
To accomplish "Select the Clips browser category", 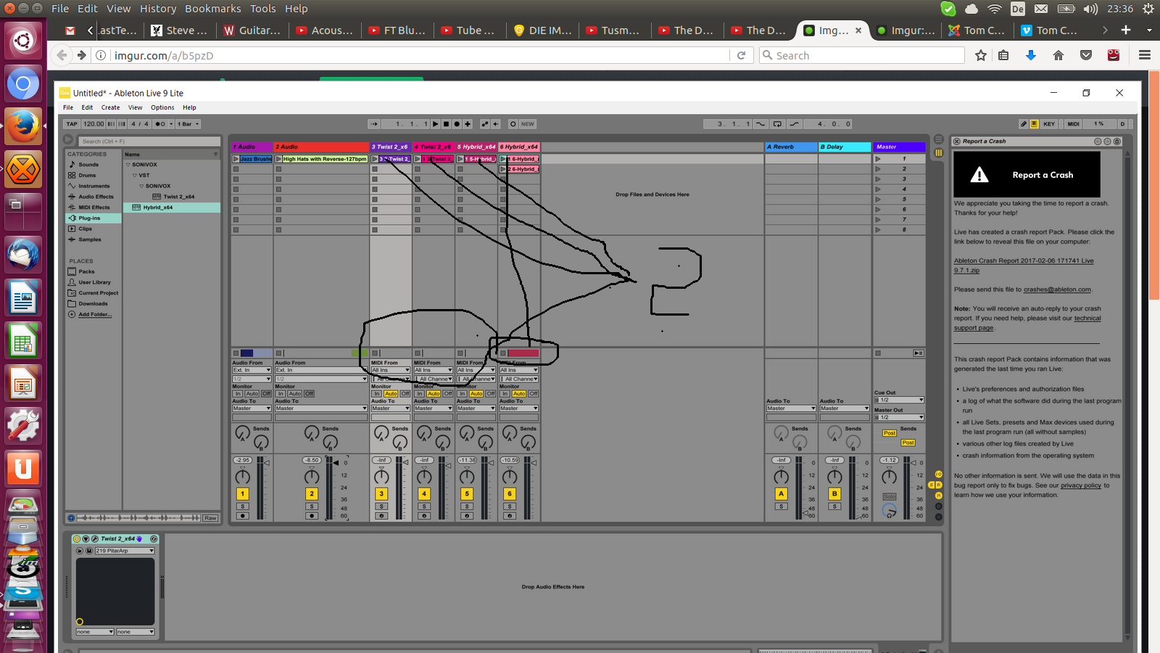I will [85, 229].
